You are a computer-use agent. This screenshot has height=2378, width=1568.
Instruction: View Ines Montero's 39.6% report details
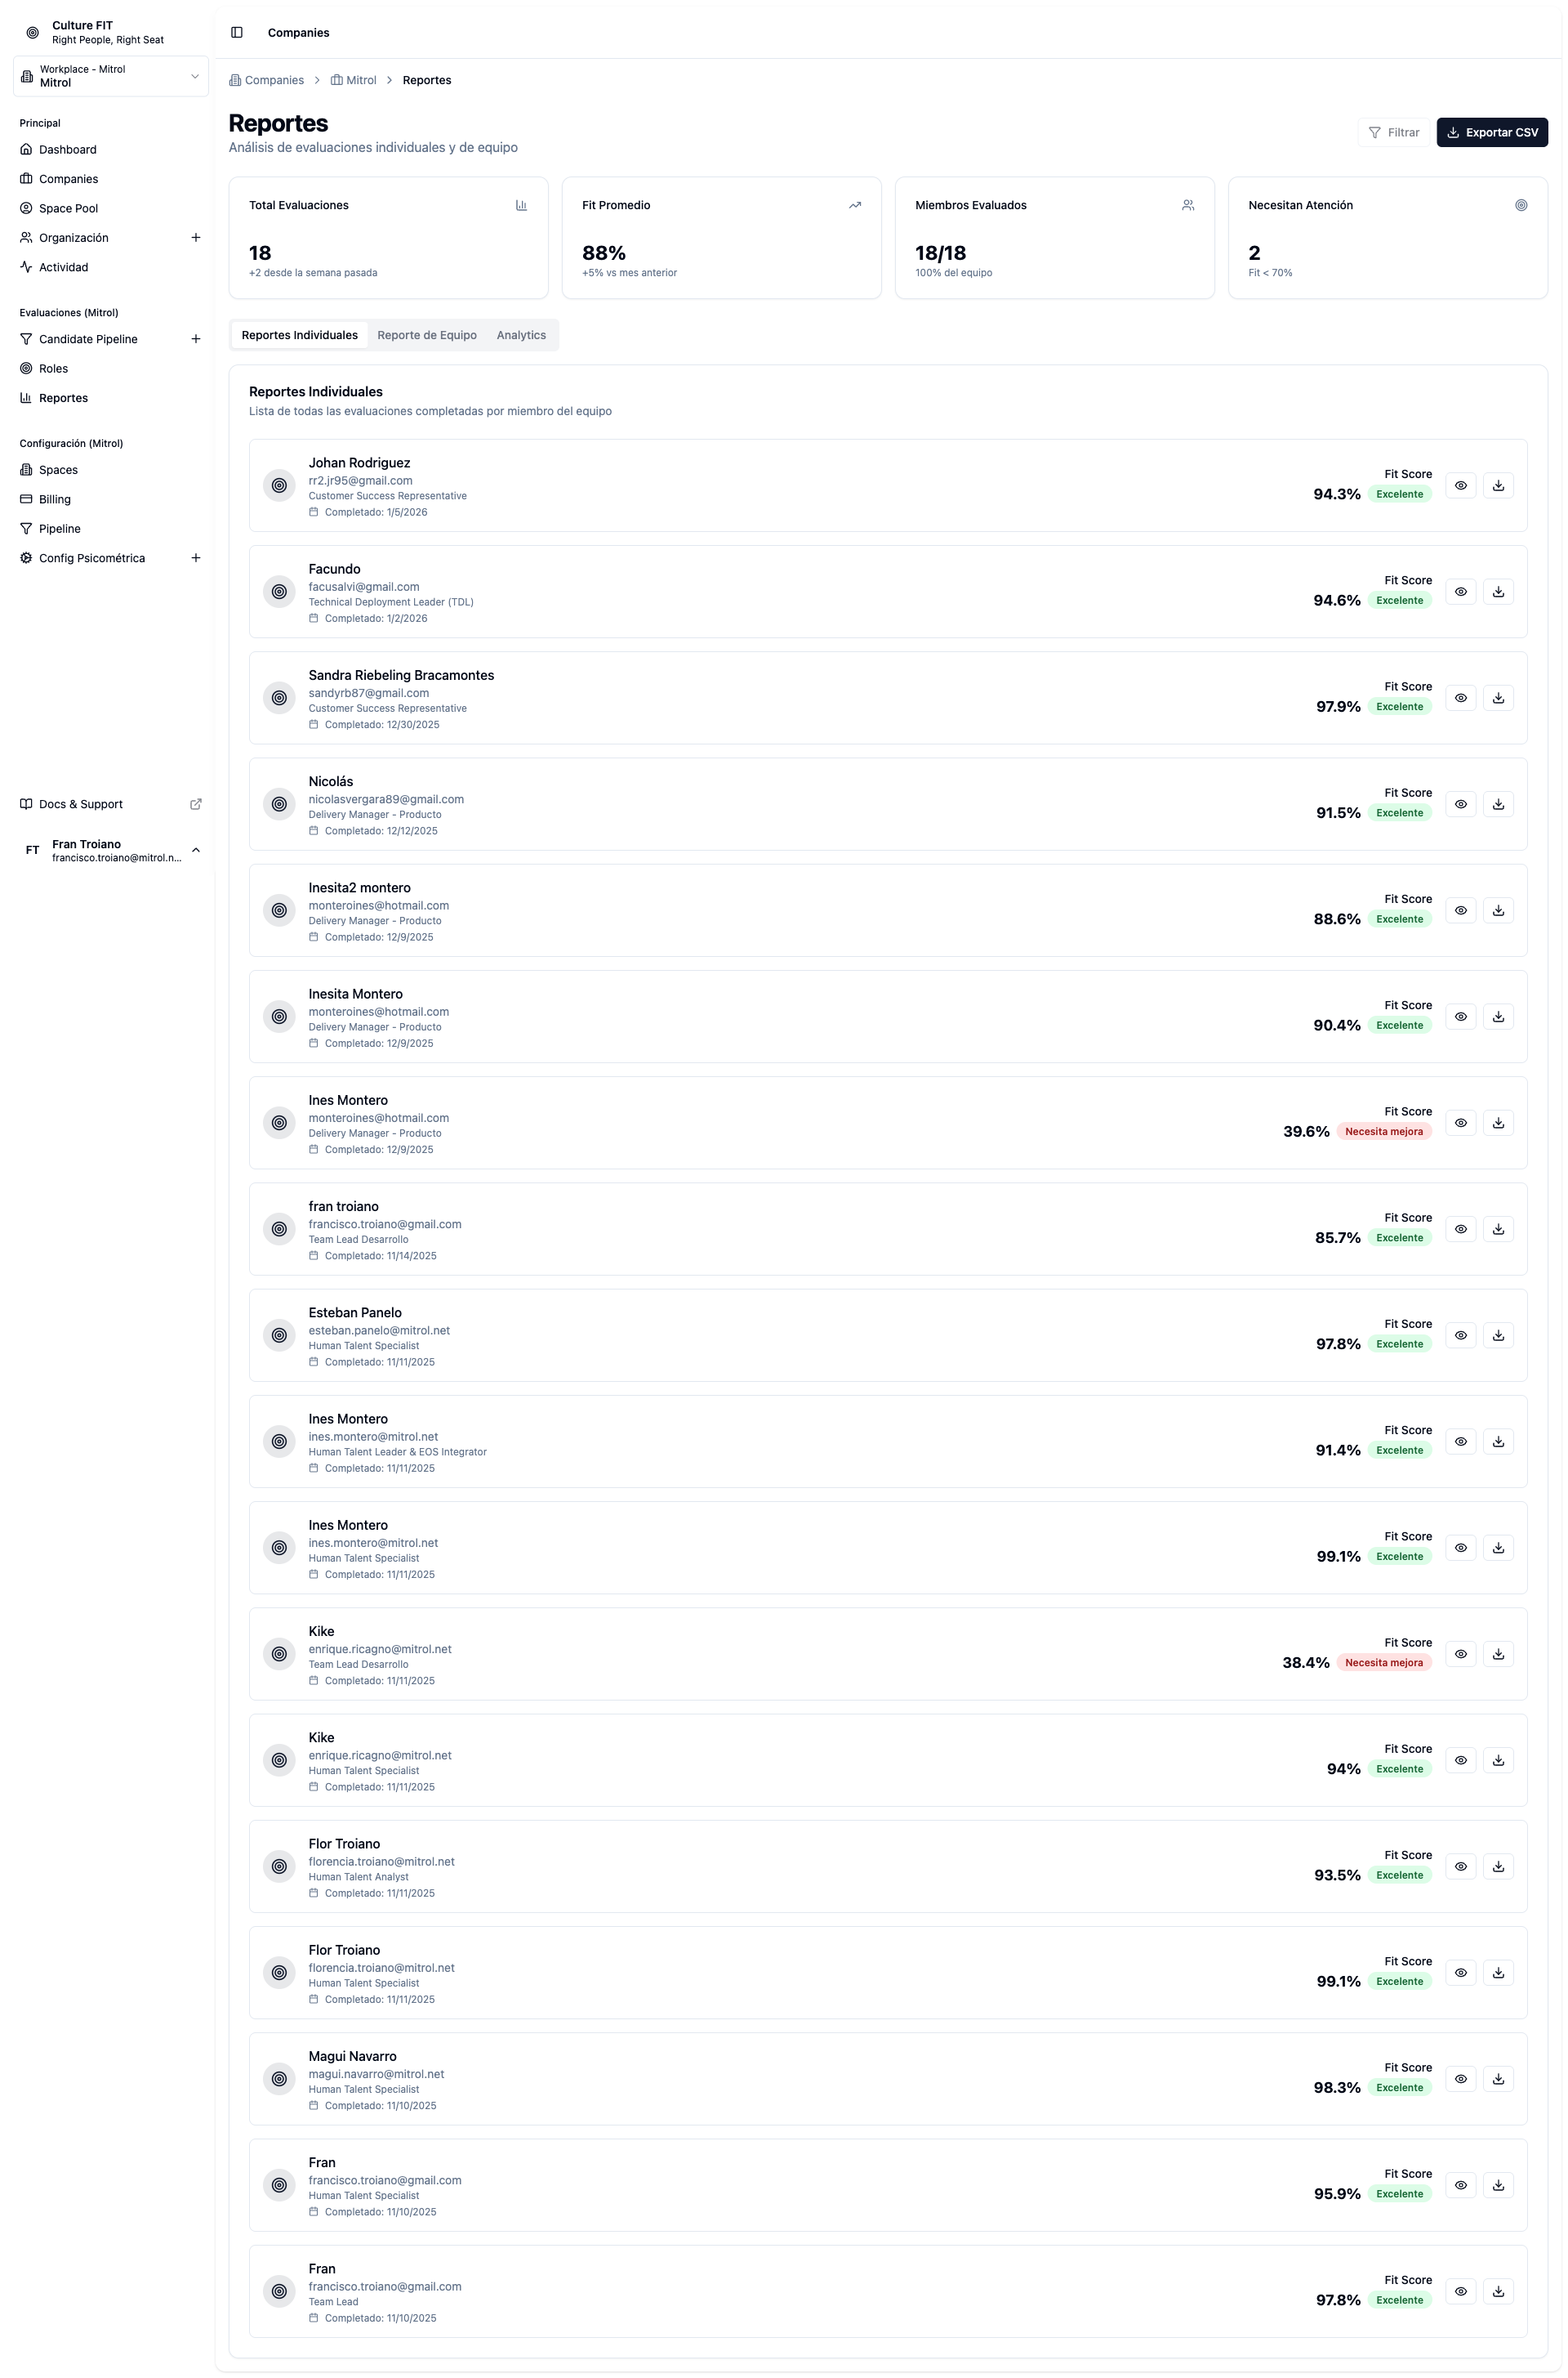[x=1460, y=1123]
